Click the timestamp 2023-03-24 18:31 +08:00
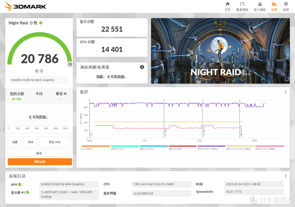The width and height of the screenshot is (295, 207). click(254, 184)
